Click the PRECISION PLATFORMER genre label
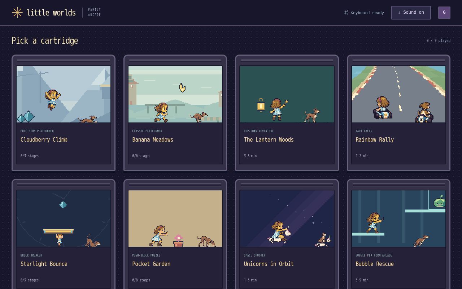 click(37, 131)
